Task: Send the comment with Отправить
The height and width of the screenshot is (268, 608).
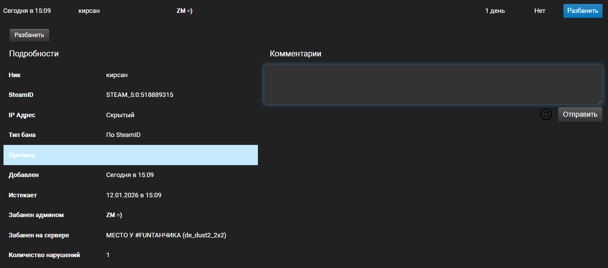Action: point(580,114)
